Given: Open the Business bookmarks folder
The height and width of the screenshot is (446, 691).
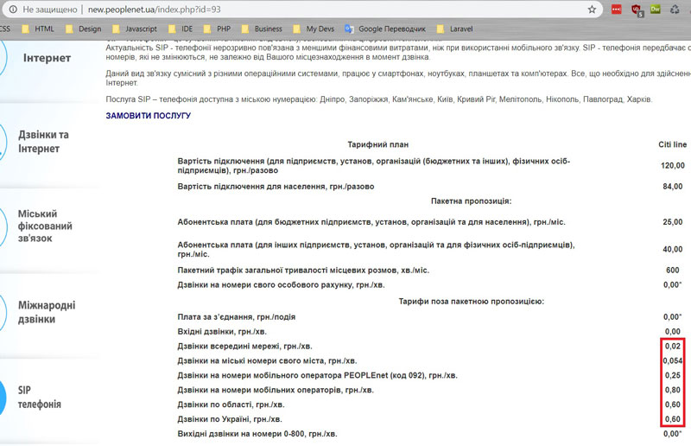Looking at the screenshot, I should click(x=262, y=29).
